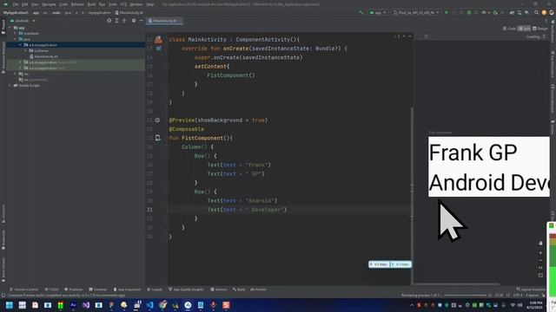Click the Collapse All icon in Project panel
This screenshot has height=312, width=556.
point(124,21)
